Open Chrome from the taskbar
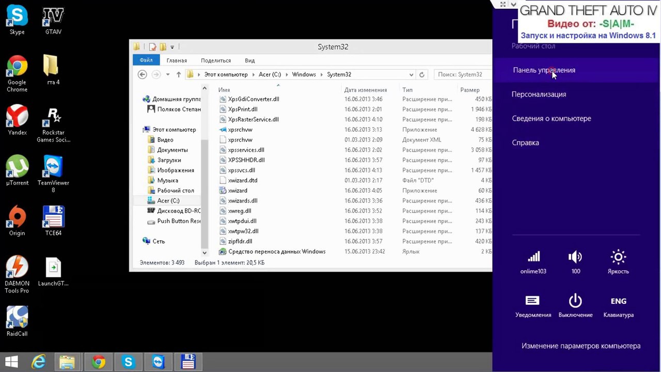Viewport: 661px width, 372px height. click(98, 362)
